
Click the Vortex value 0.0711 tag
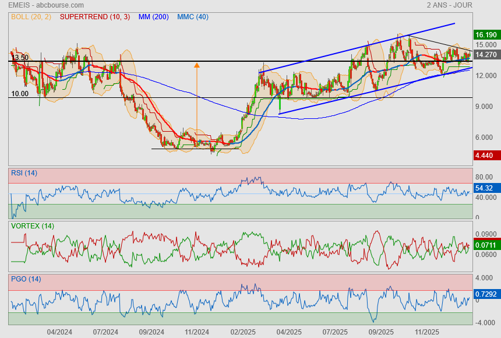pyautogui.click(x=485, y=245)
